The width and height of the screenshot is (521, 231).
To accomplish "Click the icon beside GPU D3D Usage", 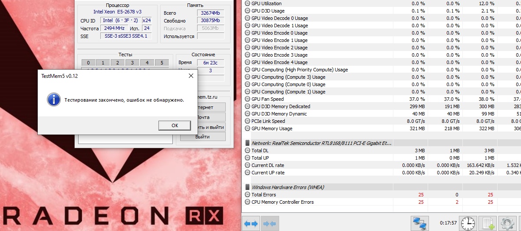I will tap(247, 11).
